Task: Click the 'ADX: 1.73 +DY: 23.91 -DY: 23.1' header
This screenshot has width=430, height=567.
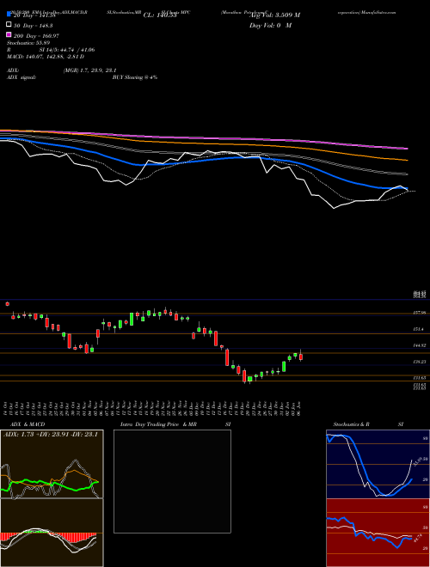Action: click(x=51, y=435)
